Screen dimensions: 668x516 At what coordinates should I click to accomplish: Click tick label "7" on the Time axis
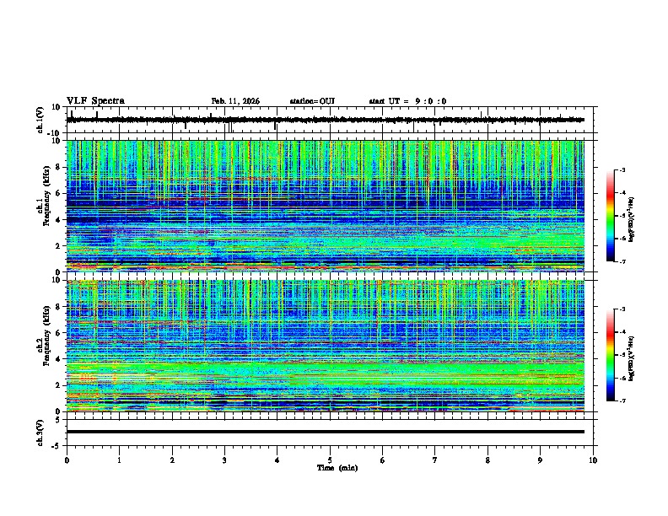[x=435, y=460]
